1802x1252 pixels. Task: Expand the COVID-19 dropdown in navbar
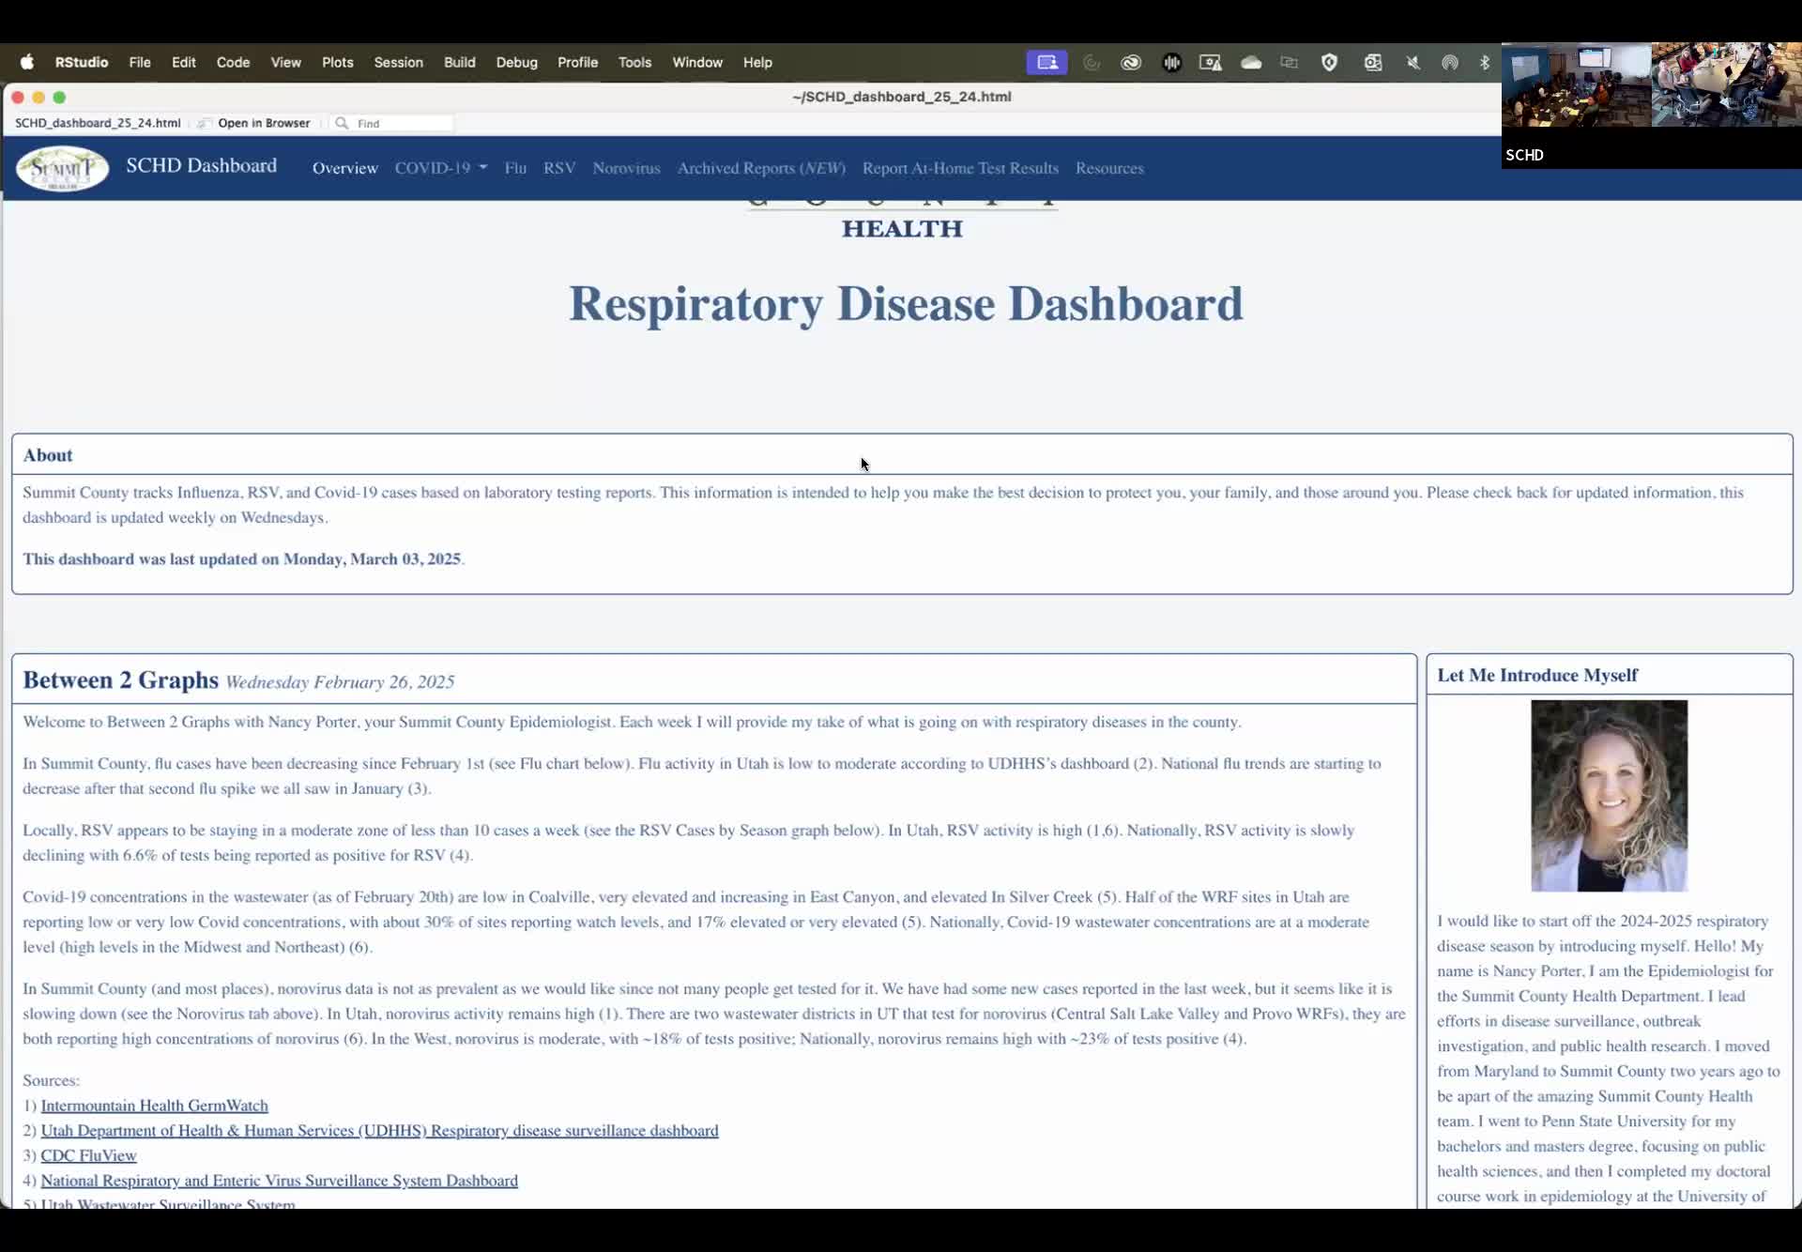[440, 168]
